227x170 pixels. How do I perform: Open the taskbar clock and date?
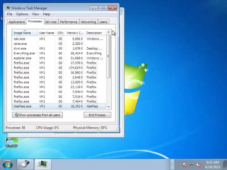(x=213, y=165)
